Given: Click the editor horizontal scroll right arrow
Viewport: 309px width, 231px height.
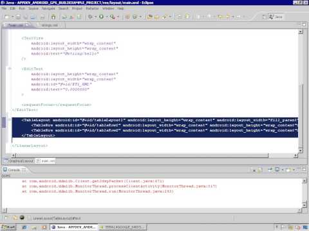Looking at the screenshot, I should [295, 155].
